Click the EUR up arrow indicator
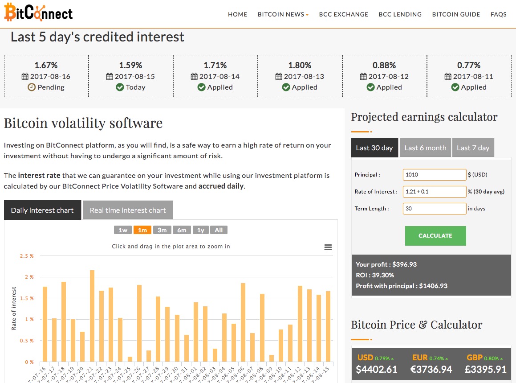 pos(447,358)
